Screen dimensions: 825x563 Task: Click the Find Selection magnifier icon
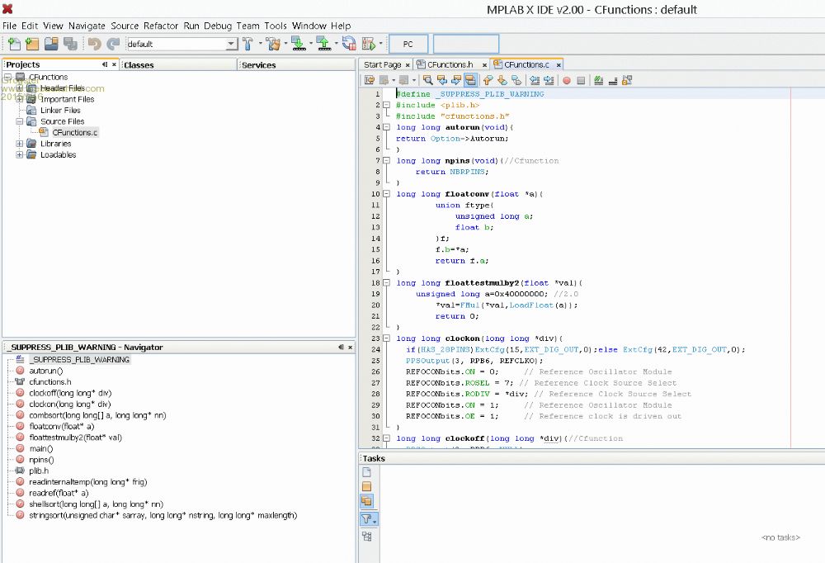tap(428, 80)
